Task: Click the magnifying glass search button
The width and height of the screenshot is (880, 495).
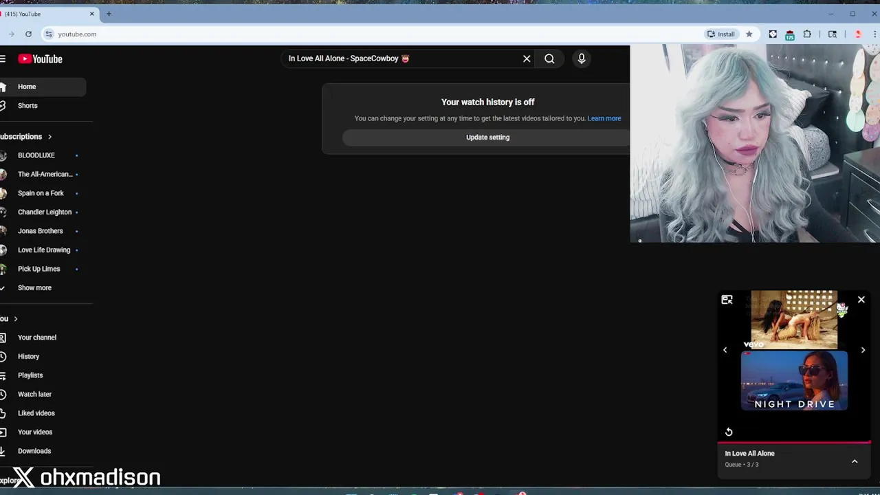Action: (x=549, y=58)
